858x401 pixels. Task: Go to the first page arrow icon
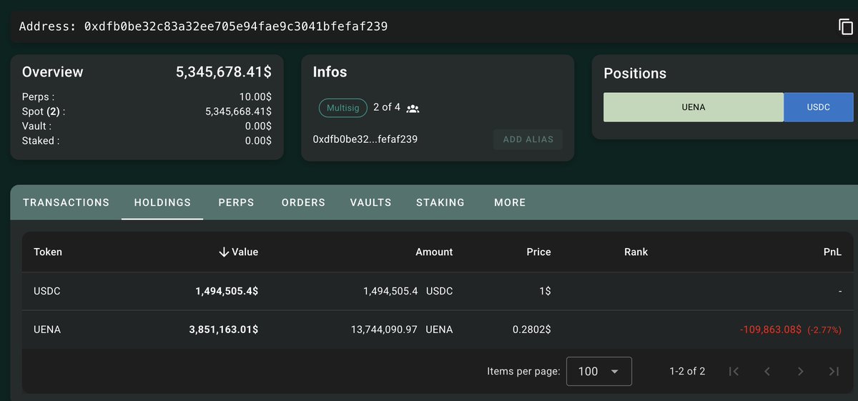(x=734, y=371)
